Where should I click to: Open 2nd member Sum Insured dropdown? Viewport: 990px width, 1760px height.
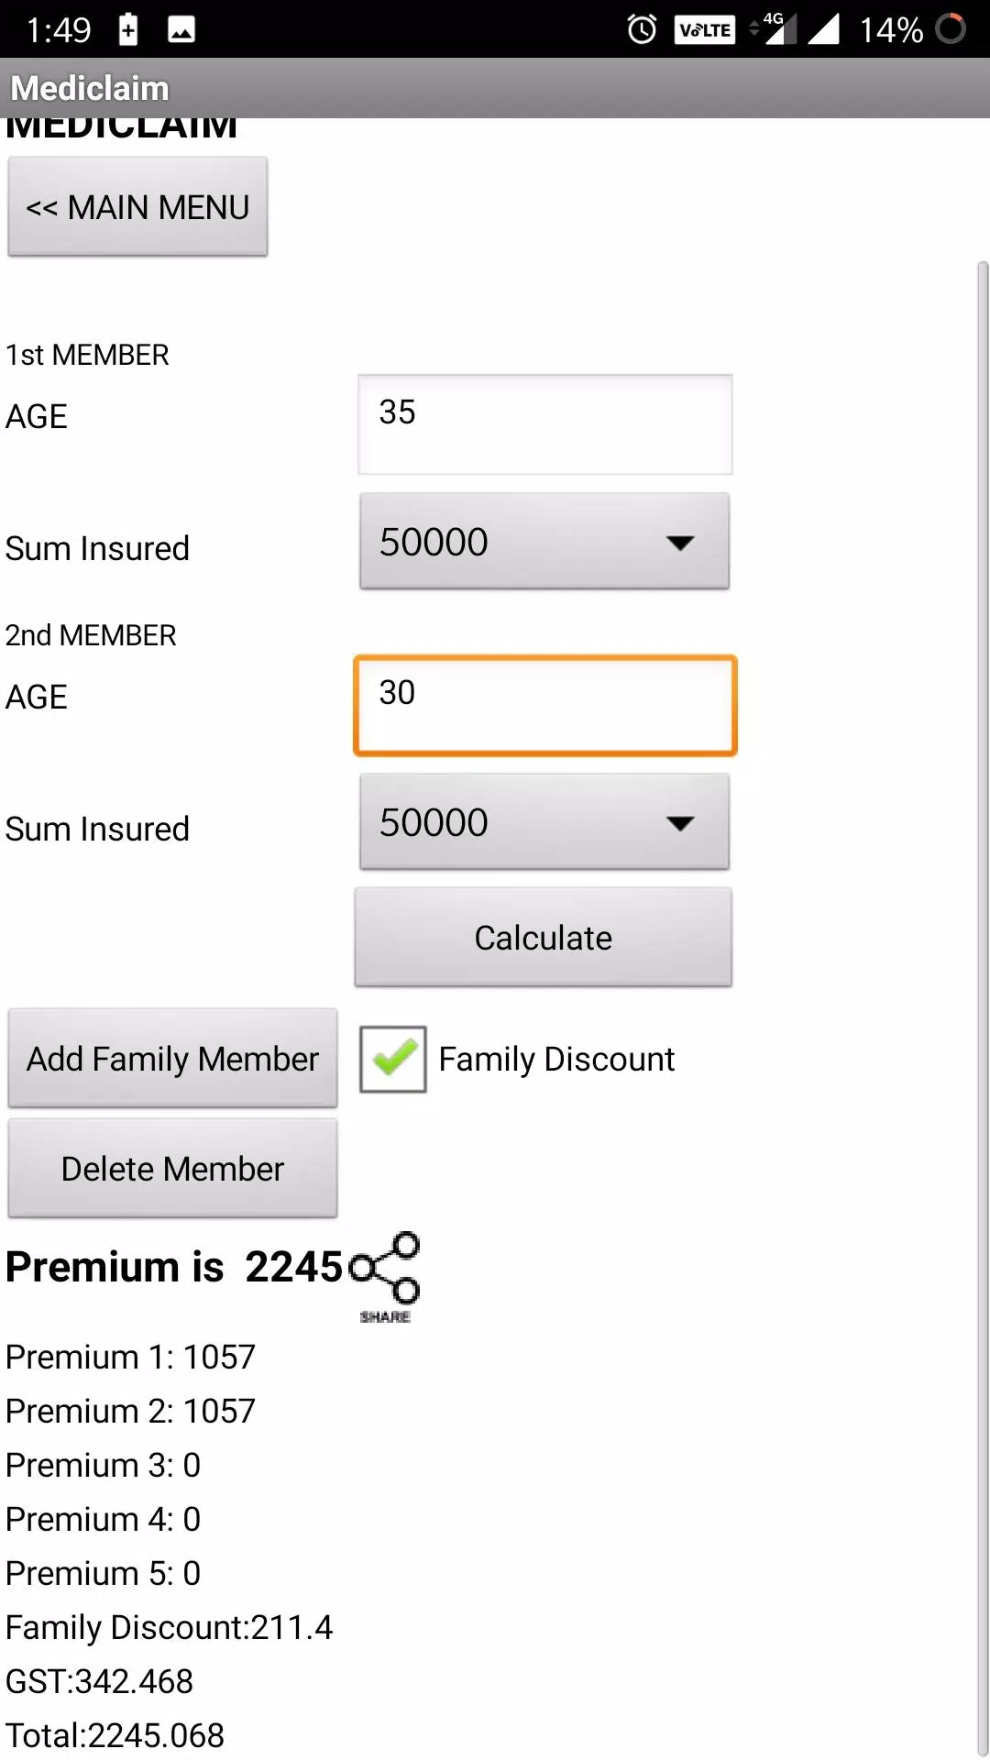pos(544,822)
